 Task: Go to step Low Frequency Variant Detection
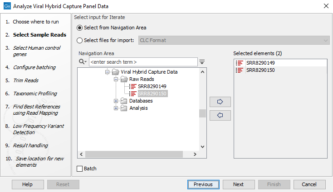[38, 129]
